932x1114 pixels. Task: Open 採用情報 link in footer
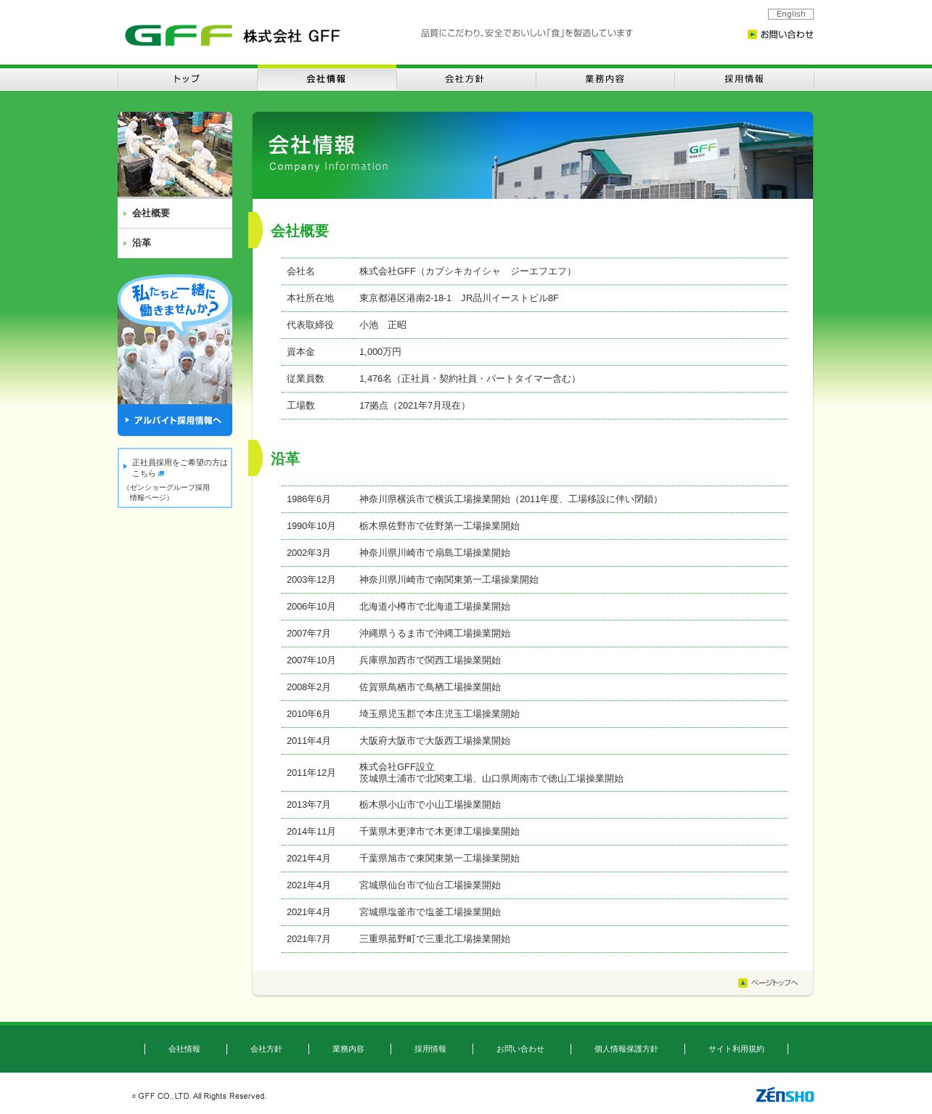[430, 1049]
